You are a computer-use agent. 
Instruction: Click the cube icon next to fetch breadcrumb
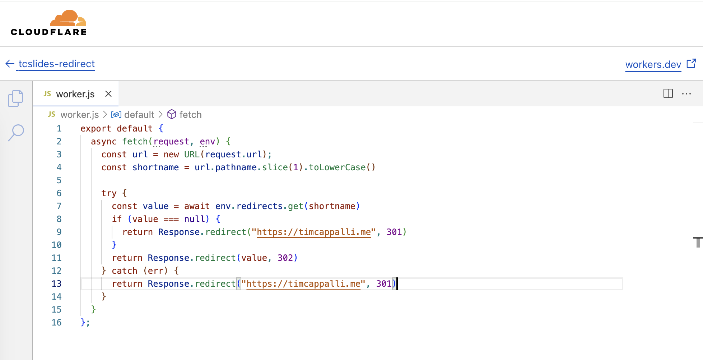(x=172, y=114)
